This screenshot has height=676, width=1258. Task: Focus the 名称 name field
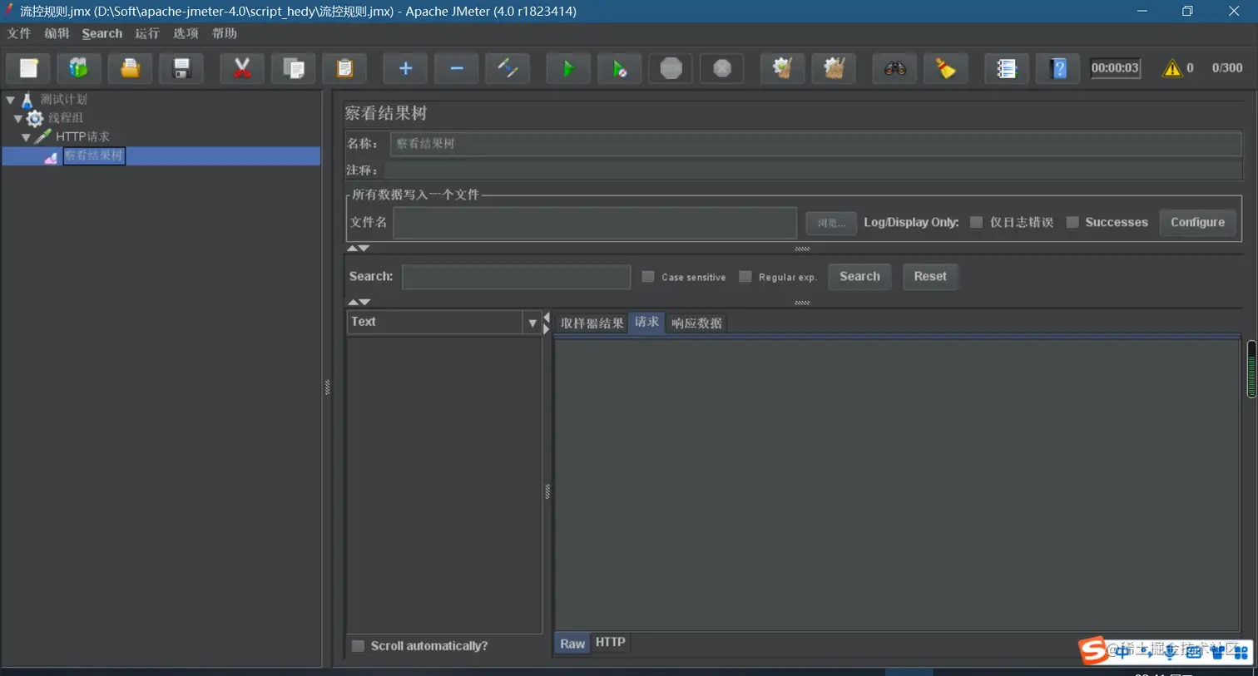tap(815, 144)
